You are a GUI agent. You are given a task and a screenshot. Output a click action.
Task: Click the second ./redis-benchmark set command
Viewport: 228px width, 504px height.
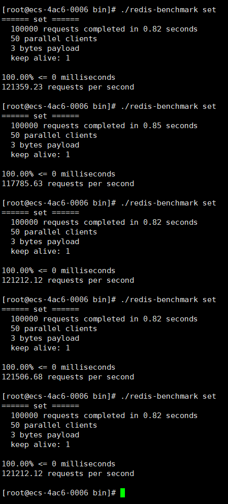168,106
